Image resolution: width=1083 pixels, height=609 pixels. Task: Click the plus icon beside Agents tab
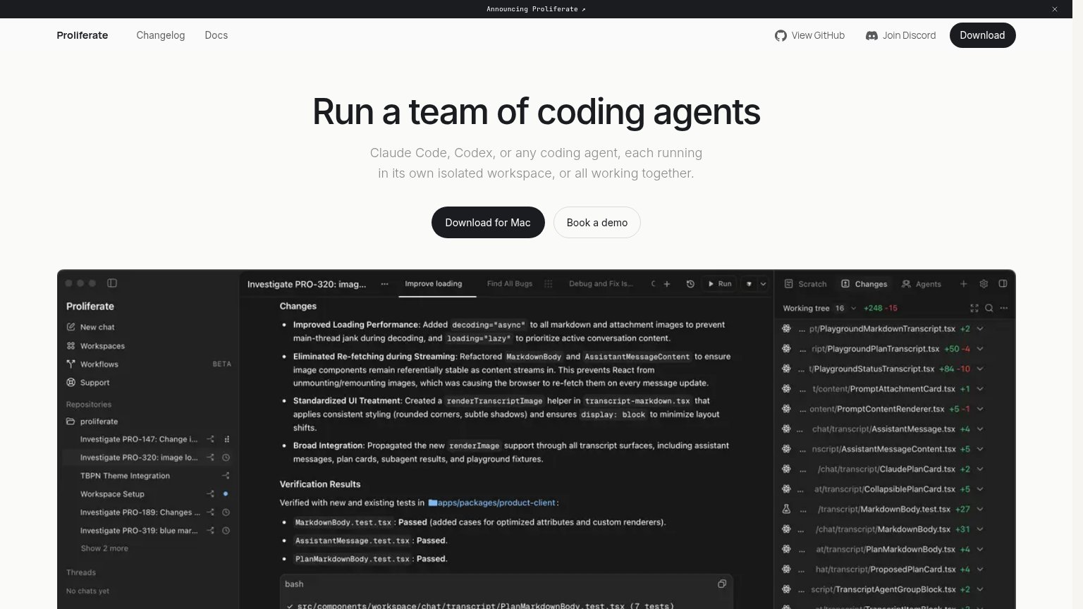coord(963,283)
